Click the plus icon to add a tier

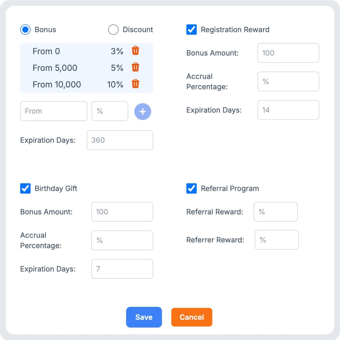[x=143, y=111]
